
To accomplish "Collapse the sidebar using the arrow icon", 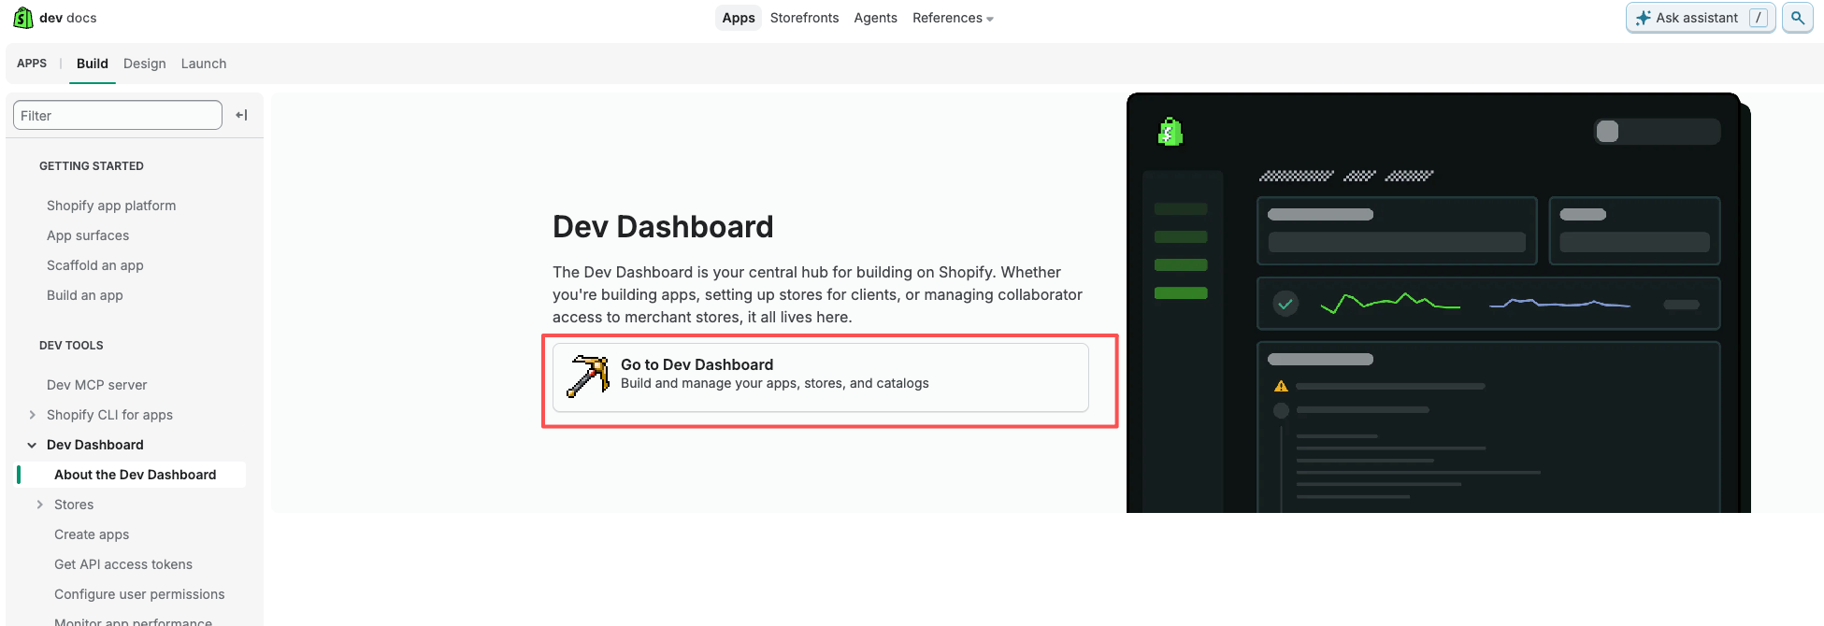I will click(241, 115).
